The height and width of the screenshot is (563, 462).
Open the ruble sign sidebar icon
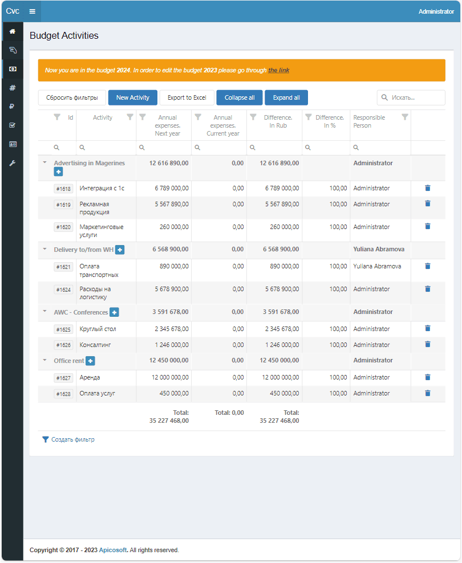[13, 107]
